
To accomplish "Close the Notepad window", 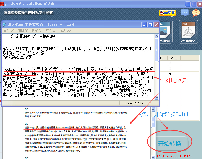I will click(x=156, y=24).
